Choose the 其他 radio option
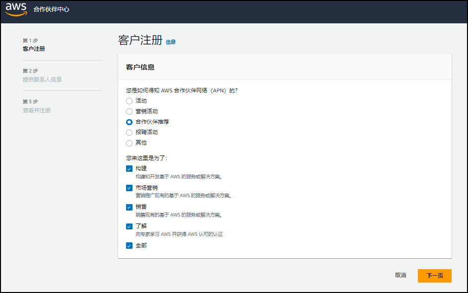The width and height of the screenshot is (468, 293). (129, 143)
